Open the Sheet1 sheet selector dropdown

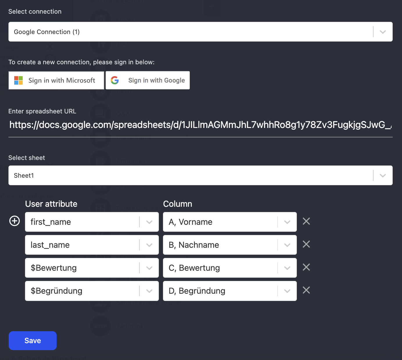coord(200,175)
